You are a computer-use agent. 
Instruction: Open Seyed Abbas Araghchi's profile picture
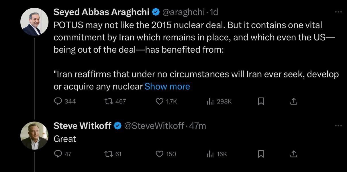tap(34, 22)
